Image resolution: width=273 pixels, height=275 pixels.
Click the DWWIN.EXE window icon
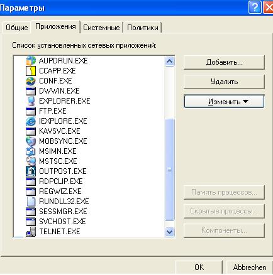pos(31,91)
